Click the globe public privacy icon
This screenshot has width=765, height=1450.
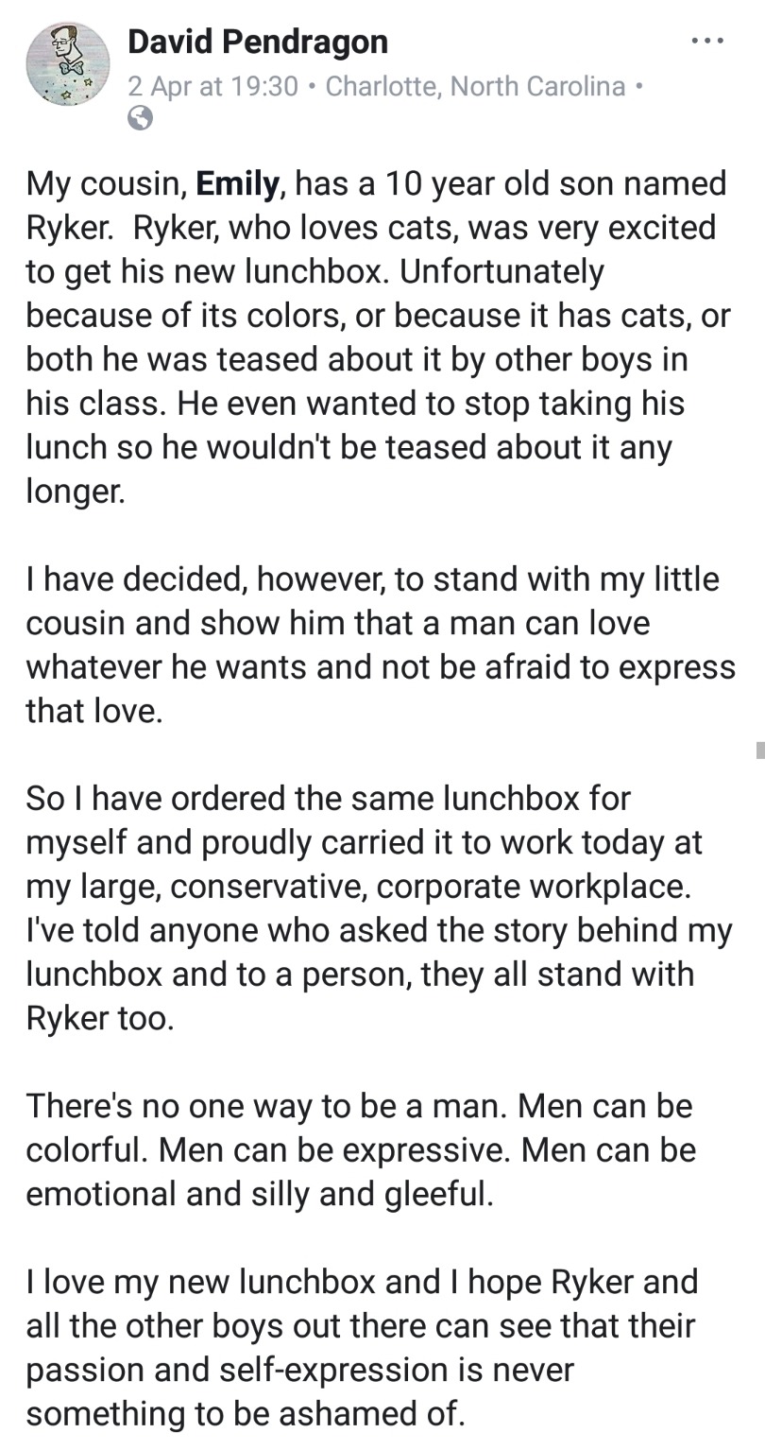tap(140, 117)
